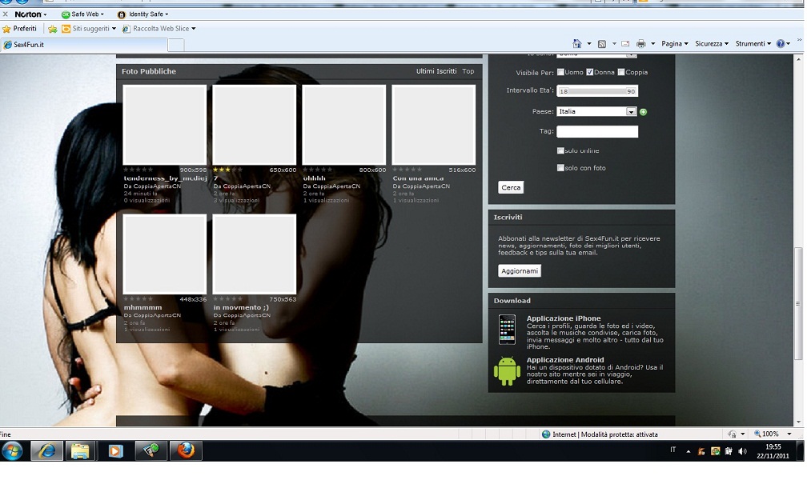Click the Tag input field
Screen dimensions: 807x504
[x=597, y=131]
